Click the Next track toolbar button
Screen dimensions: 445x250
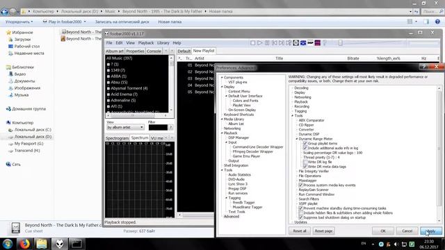coord(281,43)
